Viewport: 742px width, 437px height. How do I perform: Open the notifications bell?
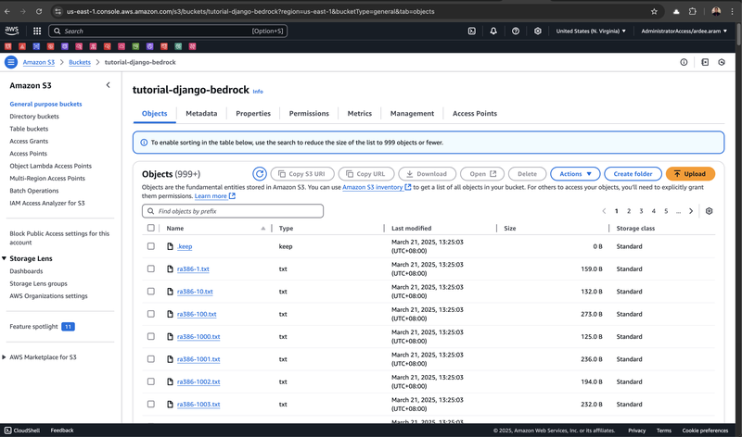(x=493, y=31)
